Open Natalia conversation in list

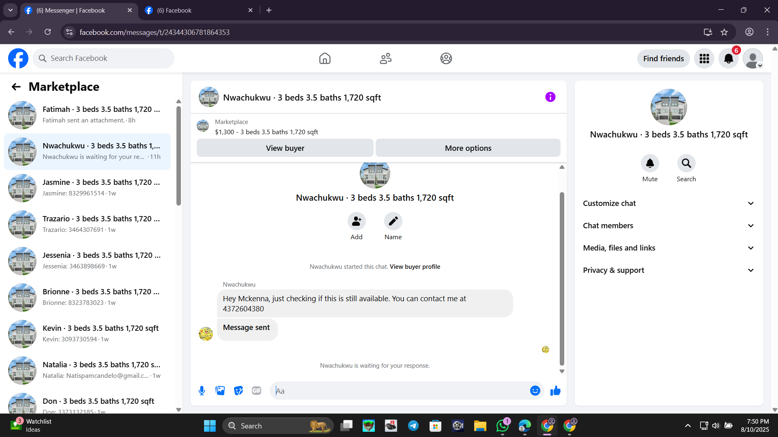point(87,371)
